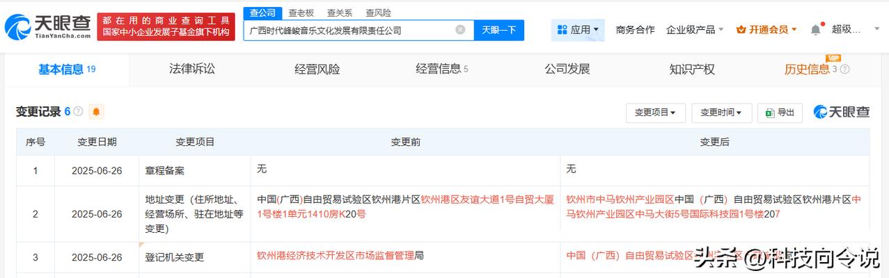Switch to the 经营风险 tab
Screen dimensions: 889x278
(317, 69)
